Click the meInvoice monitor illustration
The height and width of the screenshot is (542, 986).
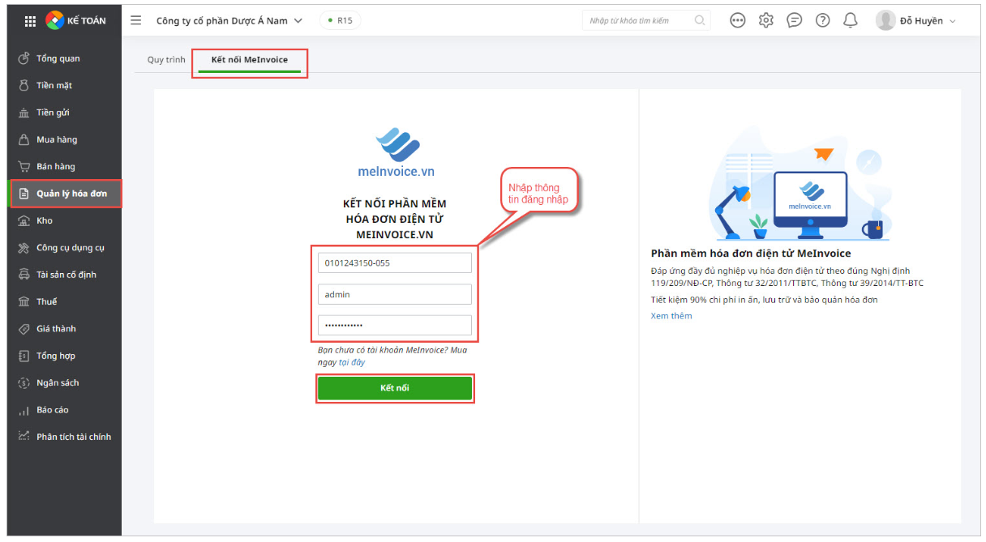811,203
